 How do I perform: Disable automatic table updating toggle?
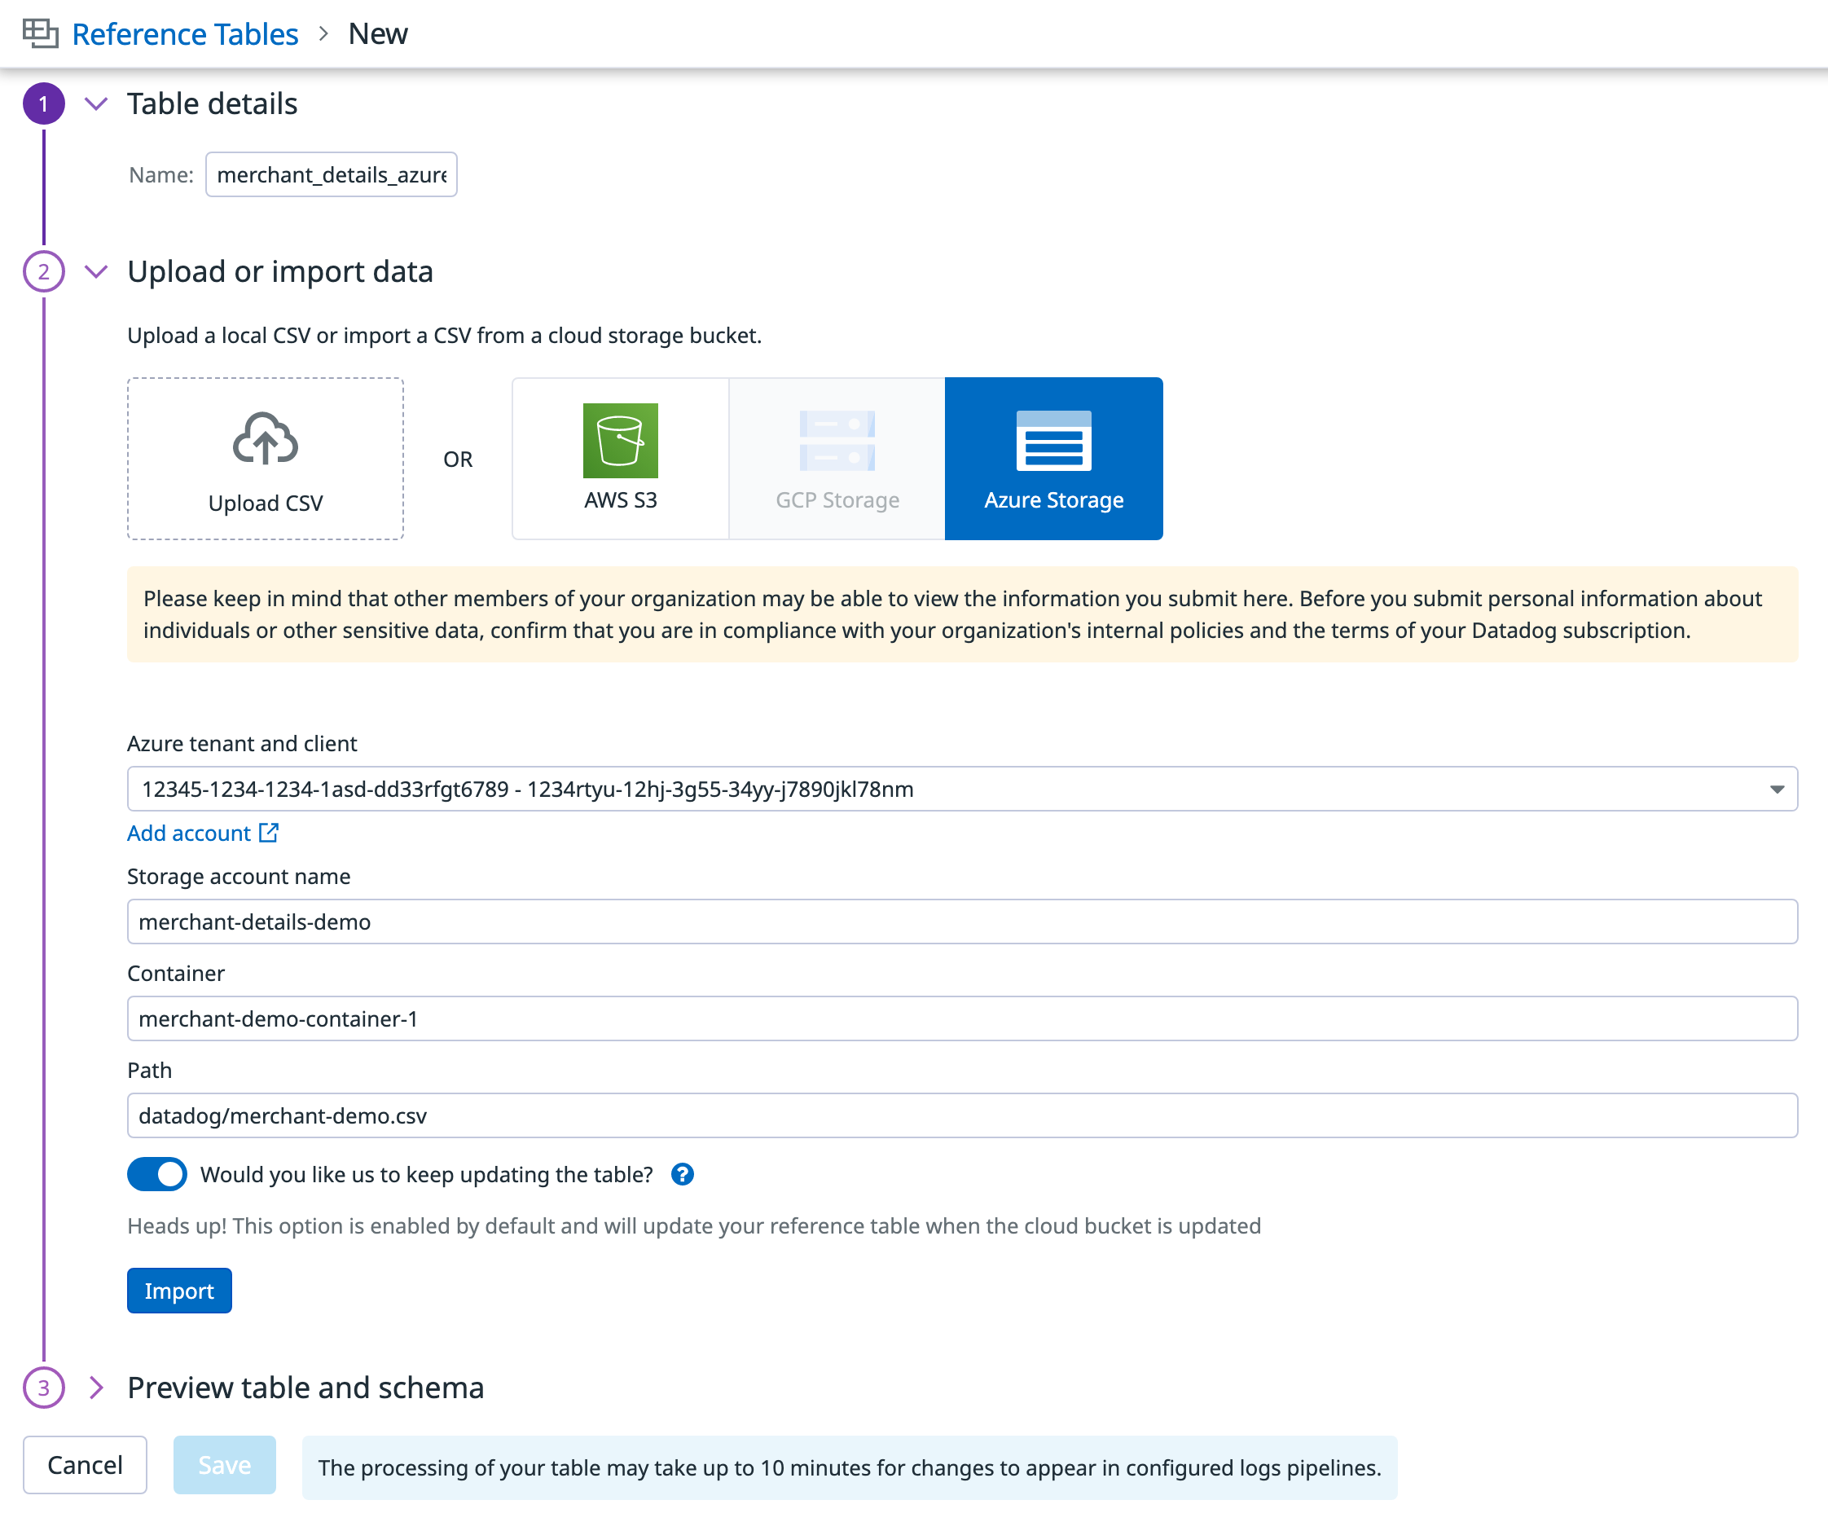[156, 1174]
